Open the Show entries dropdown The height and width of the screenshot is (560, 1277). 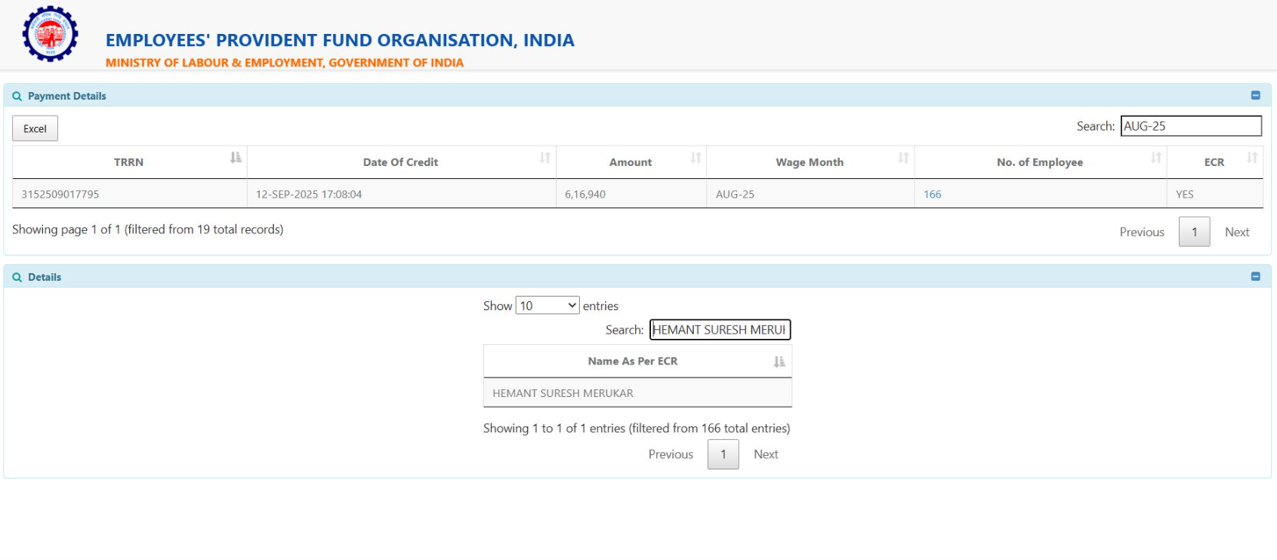coord(548,306)
